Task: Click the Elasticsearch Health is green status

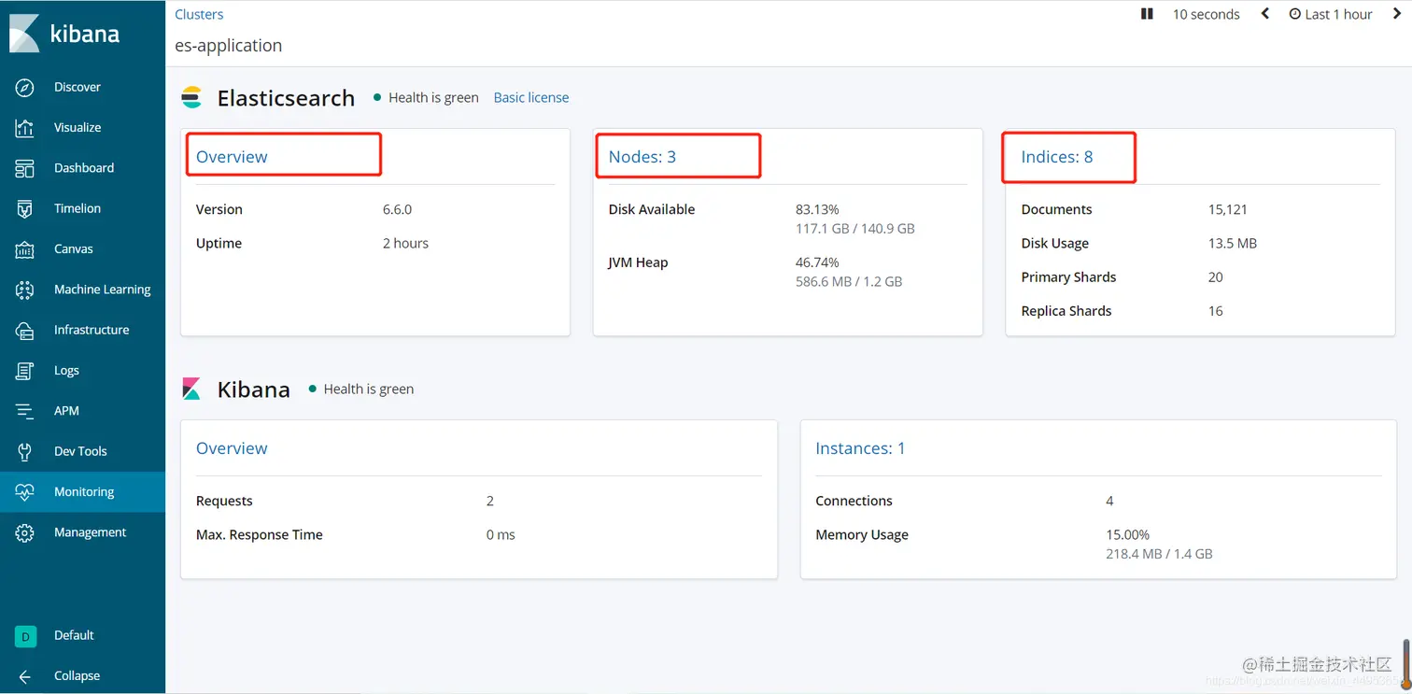Action: click(426, 97)
